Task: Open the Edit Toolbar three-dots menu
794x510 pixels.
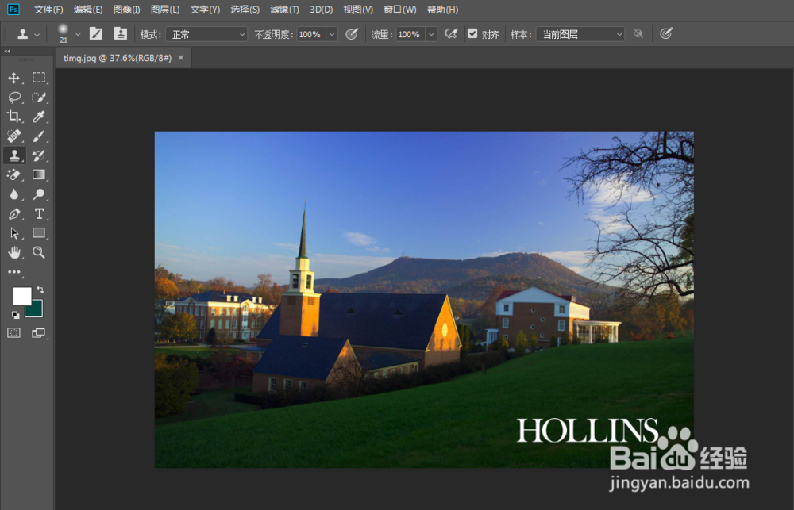Action: [14, 272]
